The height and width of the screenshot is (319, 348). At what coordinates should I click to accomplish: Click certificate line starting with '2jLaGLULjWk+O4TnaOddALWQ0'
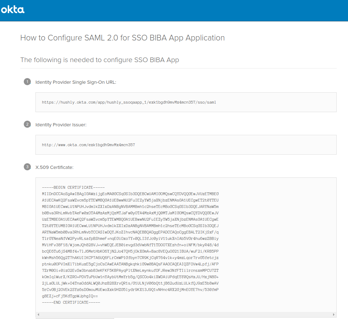(x=130, y=283)
